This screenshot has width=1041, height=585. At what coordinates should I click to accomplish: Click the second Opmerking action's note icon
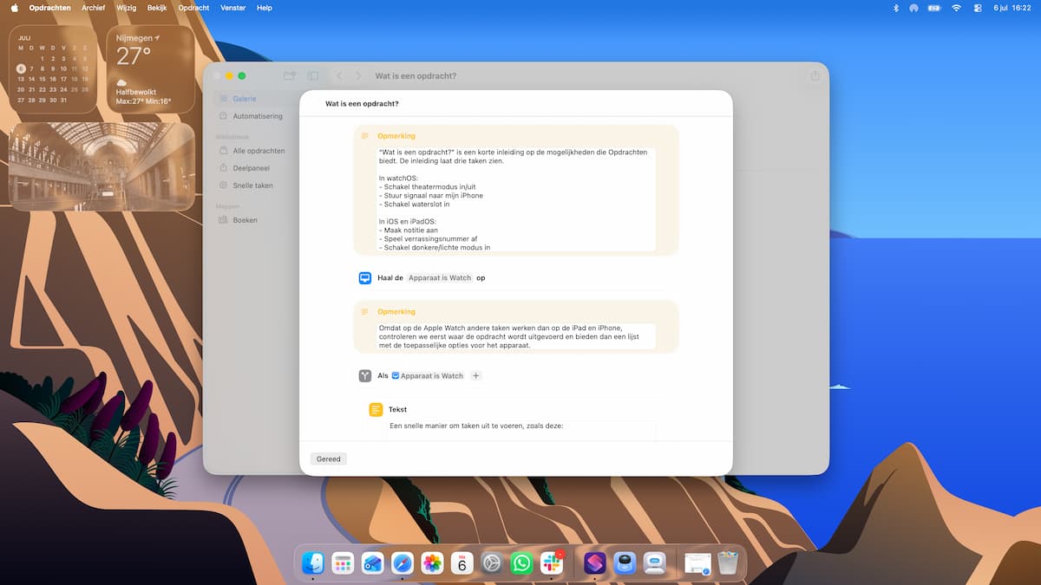(x=365, y=311)
